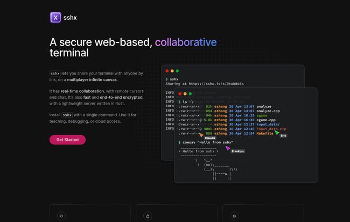The width and height of the screenshot is (350, 222).
Task: Click the "multiplayer infinite canvas" bold text
Action: pyautogui.click(x=92, y=80)
